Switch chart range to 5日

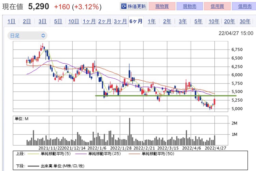(58, 21)
